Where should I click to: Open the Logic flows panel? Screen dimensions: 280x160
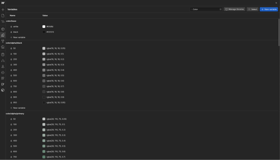click(x=3, y=61)
